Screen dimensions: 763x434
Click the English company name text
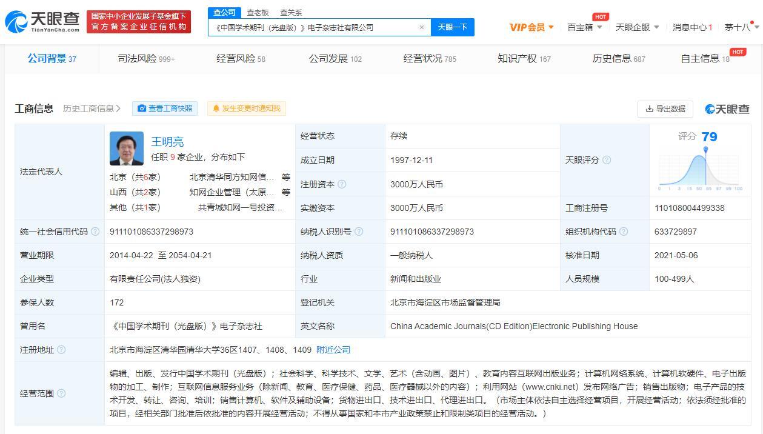click(514, 326)
